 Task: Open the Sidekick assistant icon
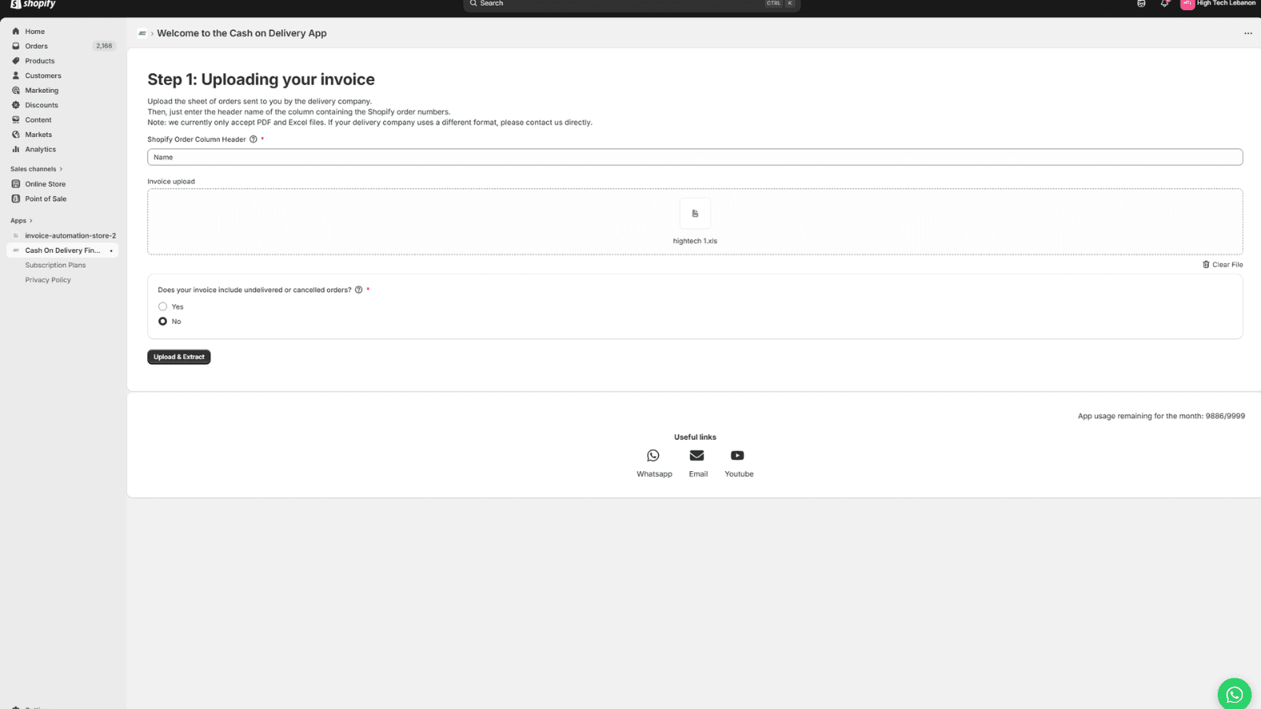pyautogui.click(x=1141, y=4)
